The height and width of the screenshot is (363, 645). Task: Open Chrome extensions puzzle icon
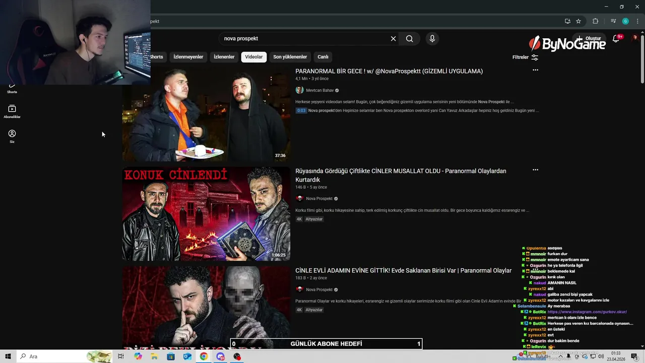pyautogui.click(x=595, y=21)
